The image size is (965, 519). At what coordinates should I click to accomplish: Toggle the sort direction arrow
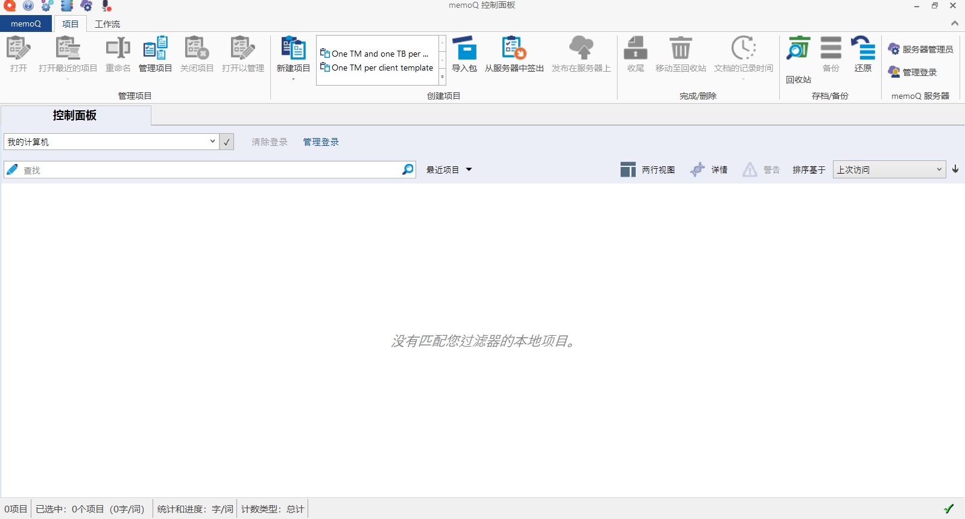[x=955, y=169]
